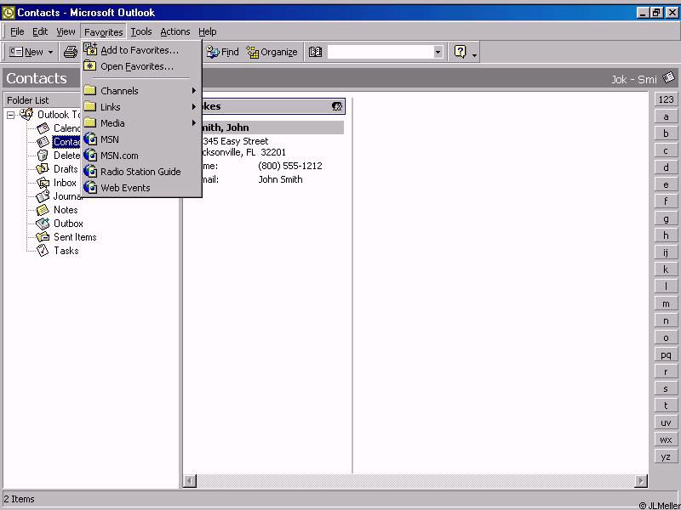Open the New button dropdown arrow

point(50,53)
